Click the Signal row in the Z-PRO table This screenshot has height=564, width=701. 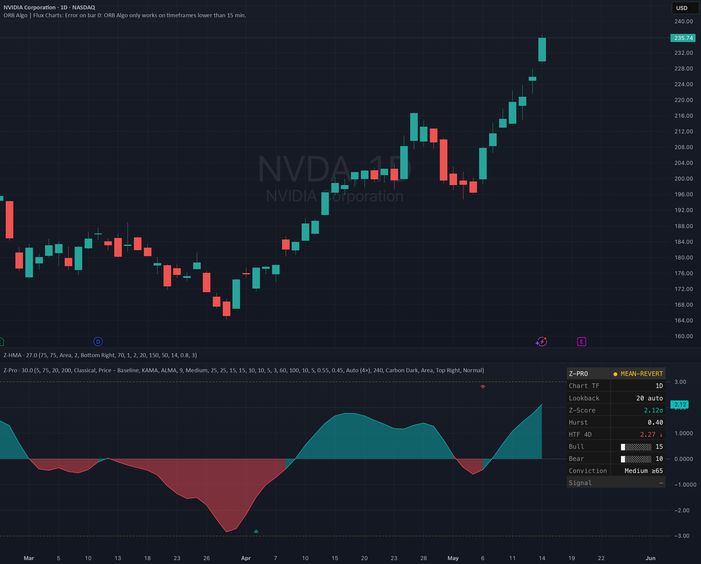click(x=616, y=483)
